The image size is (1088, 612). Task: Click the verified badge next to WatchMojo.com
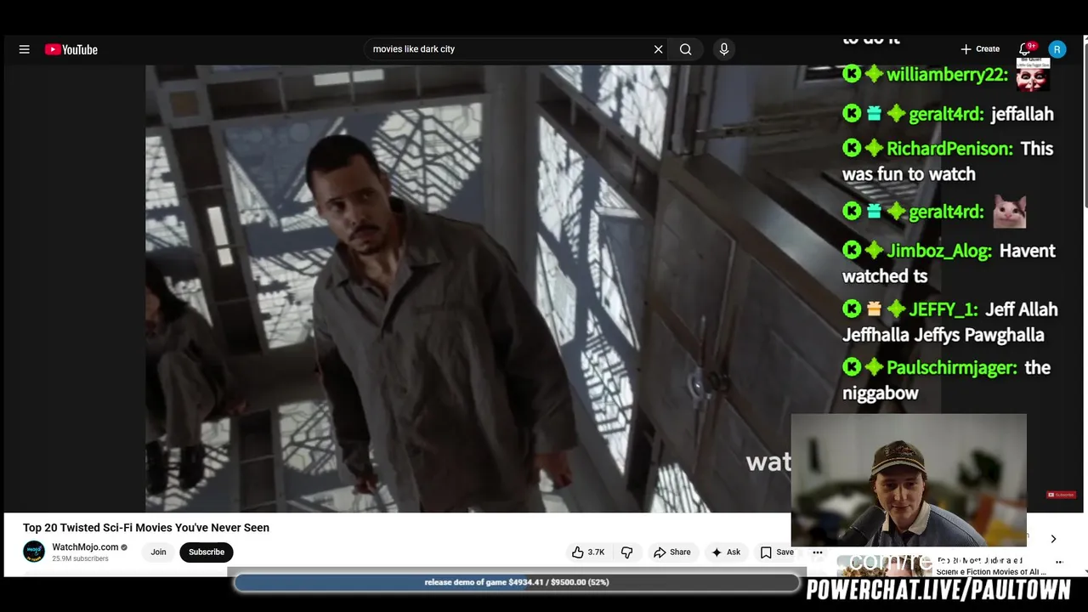[124, 547]
